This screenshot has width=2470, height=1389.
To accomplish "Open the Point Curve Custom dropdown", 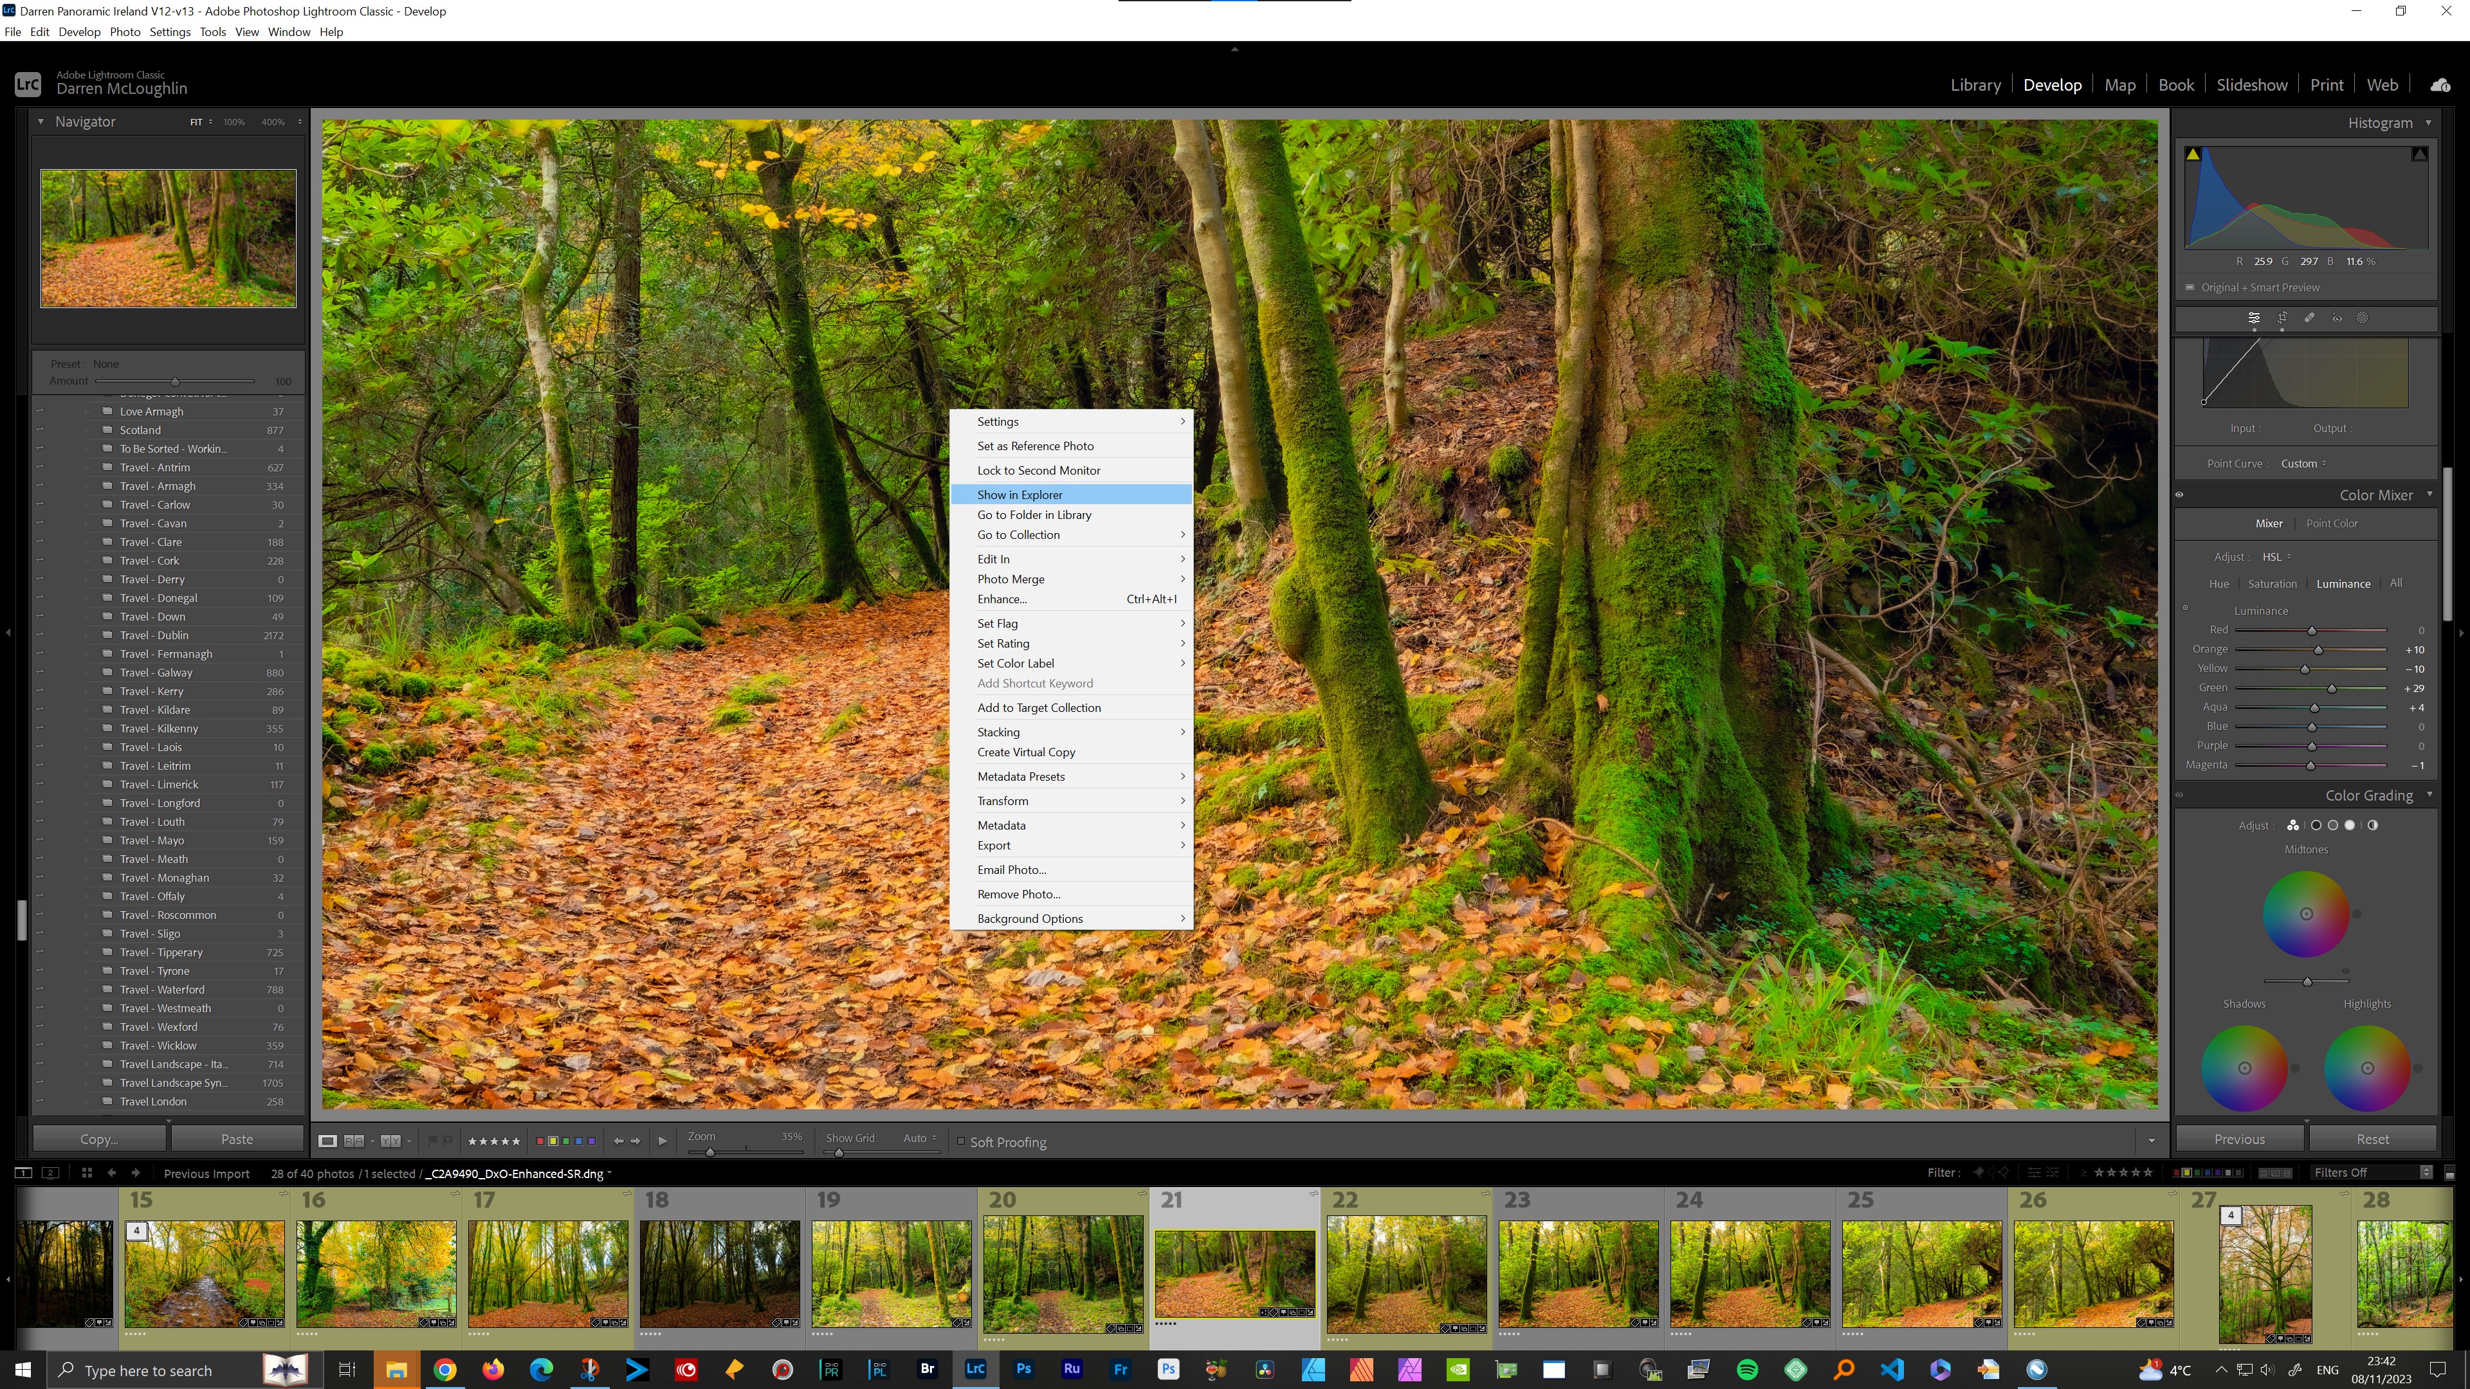I will [x=2303, y=464].
